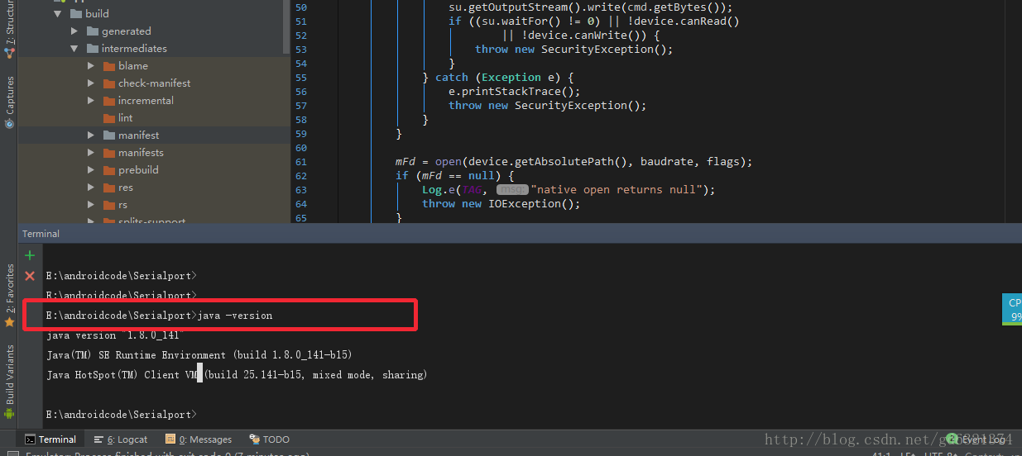Click the prebuild folder icon
The height and width of the screenshot is (456, 1022).
pos(110,170)
